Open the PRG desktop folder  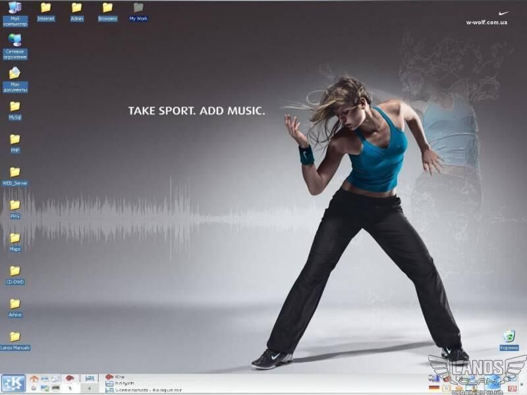[x=14, y=205]
